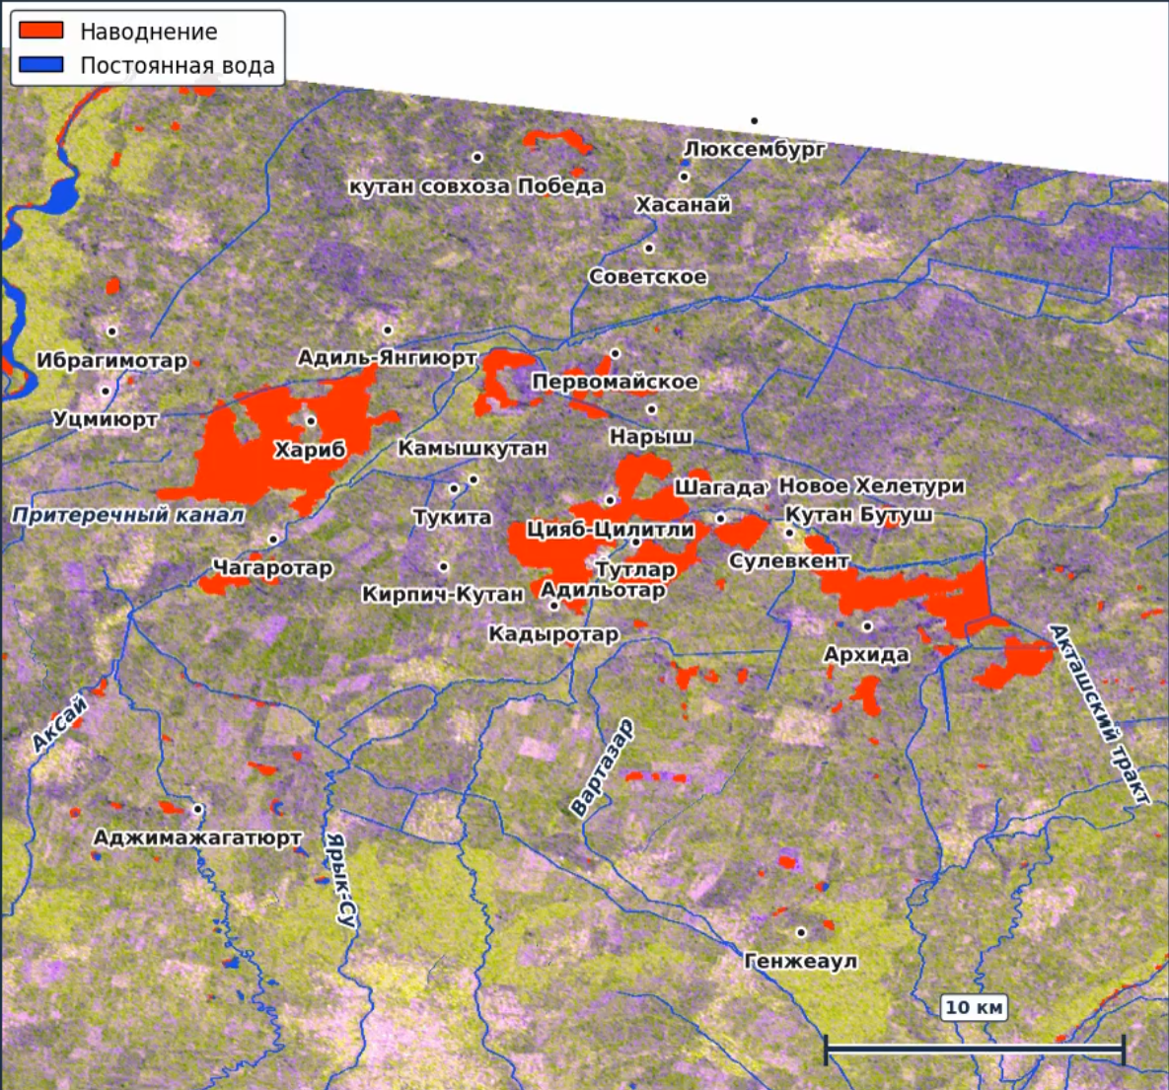Image resolution: width=1169 pixels, height=1090 pixels.
Task: Click the Адильотар label
Action: (603, 591)
